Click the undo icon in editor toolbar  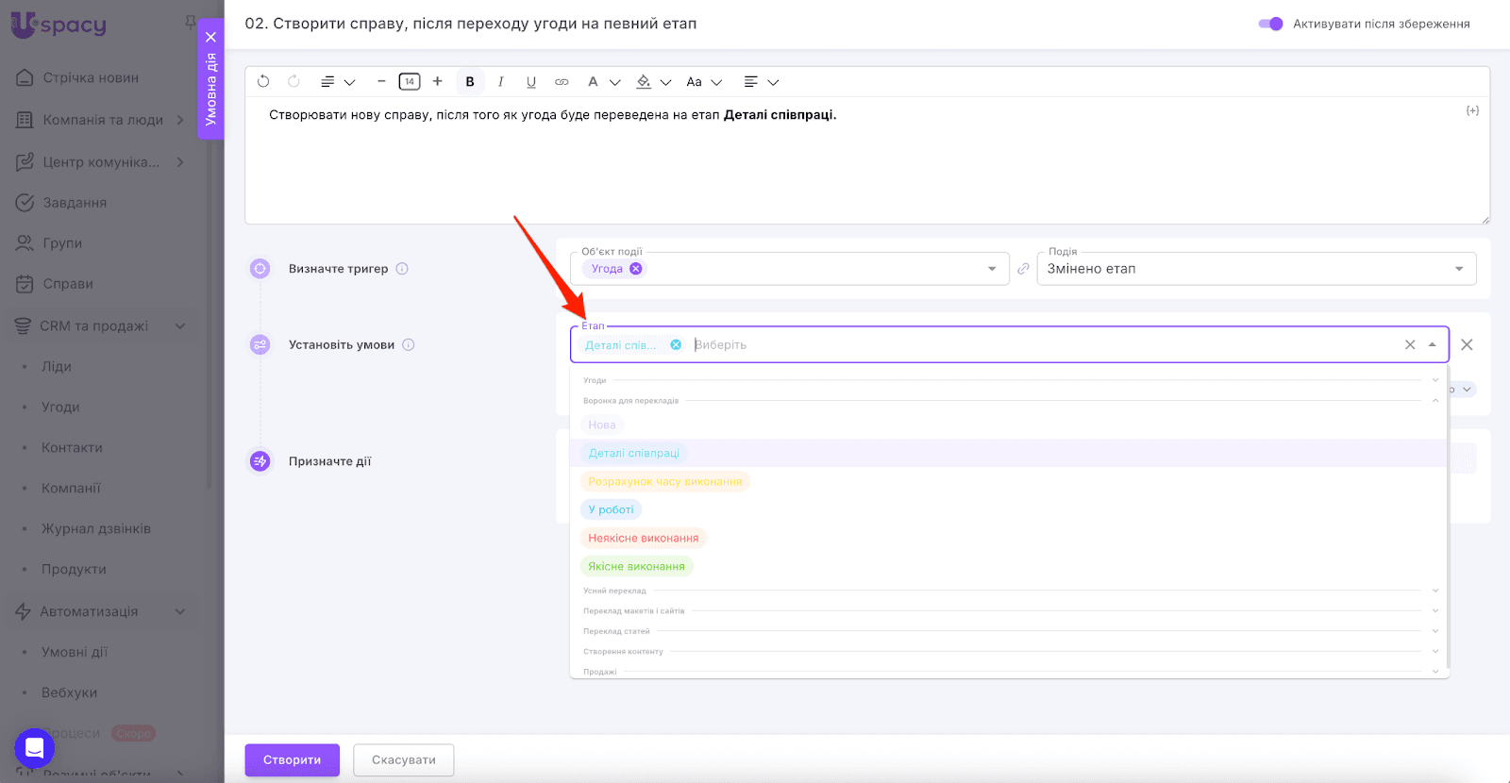263,82
